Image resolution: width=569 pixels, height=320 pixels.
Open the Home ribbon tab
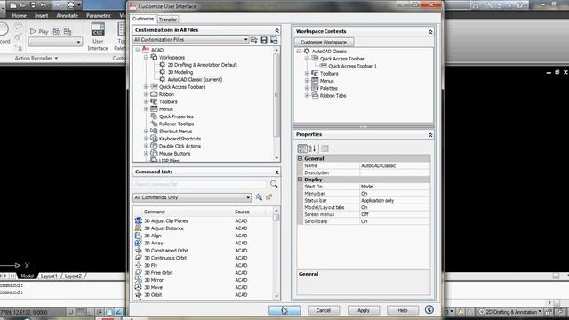pyautogui.click(x=19, y=16)
